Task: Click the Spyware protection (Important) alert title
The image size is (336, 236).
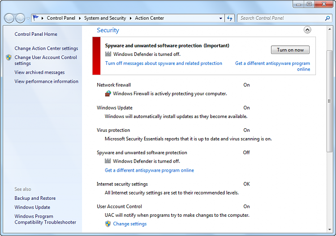Action: click(167, 46)
